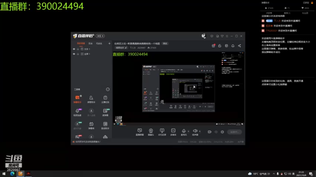Toggle the preview eye icon in bottom toolbar
316x177 pixels.
[216, 132]
